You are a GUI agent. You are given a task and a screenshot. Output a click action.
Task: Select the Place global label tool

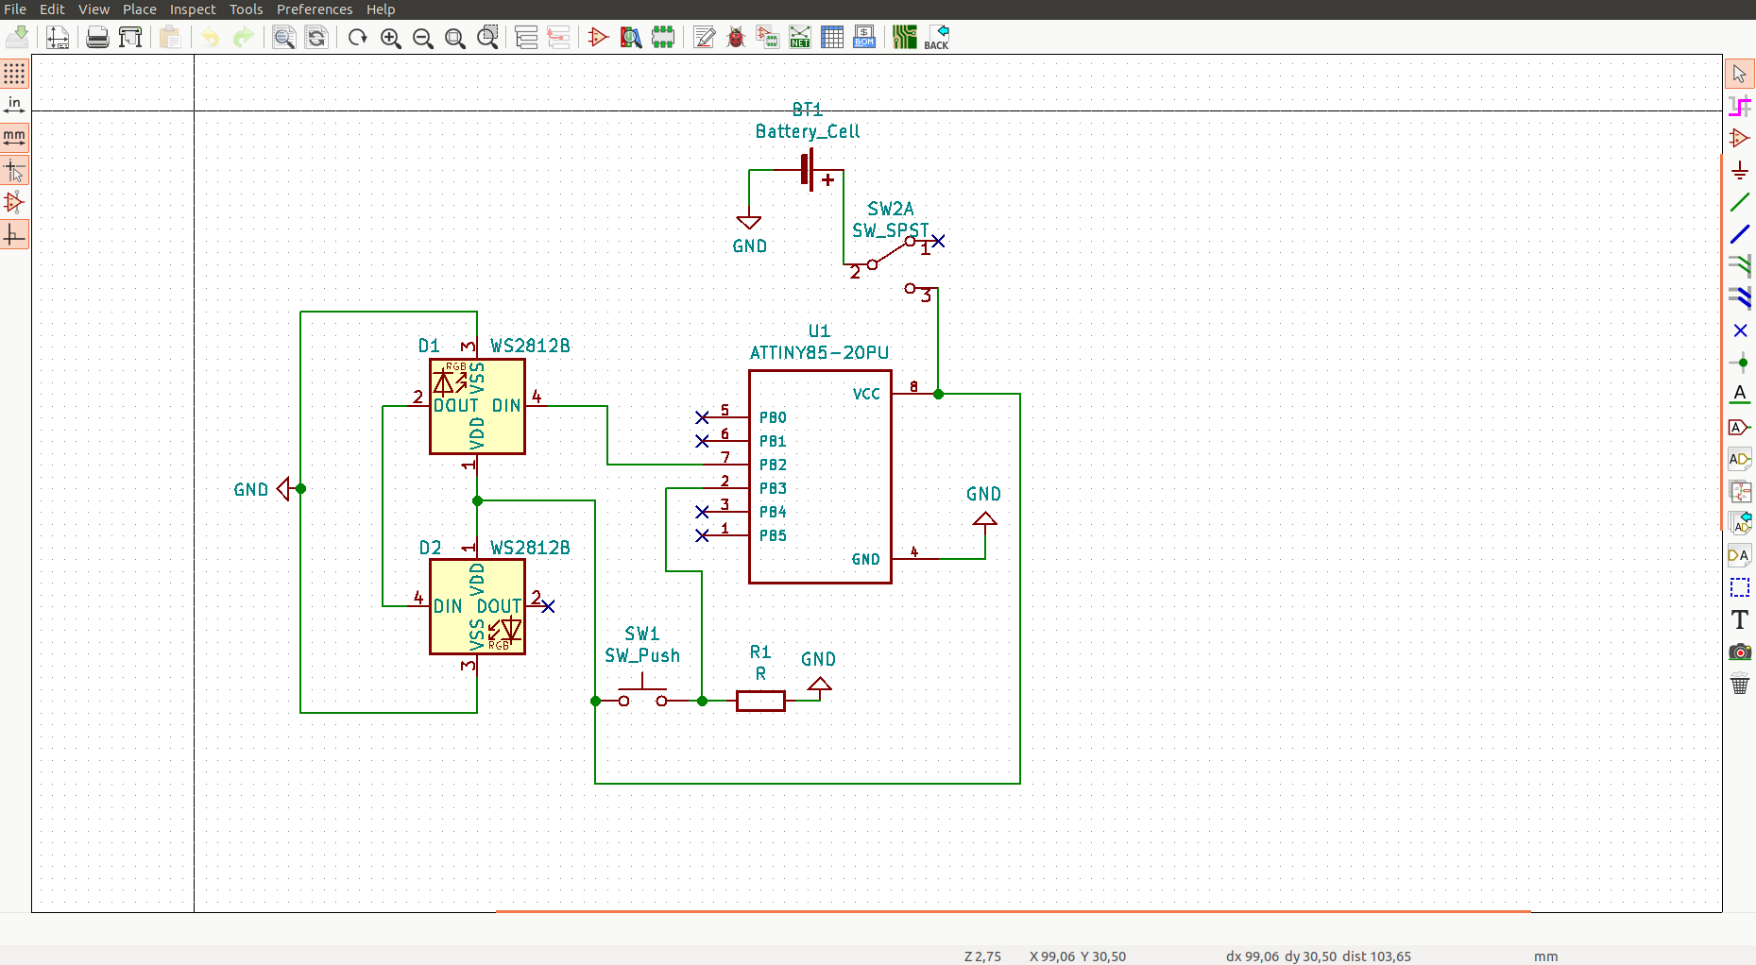coord(1740,427)
